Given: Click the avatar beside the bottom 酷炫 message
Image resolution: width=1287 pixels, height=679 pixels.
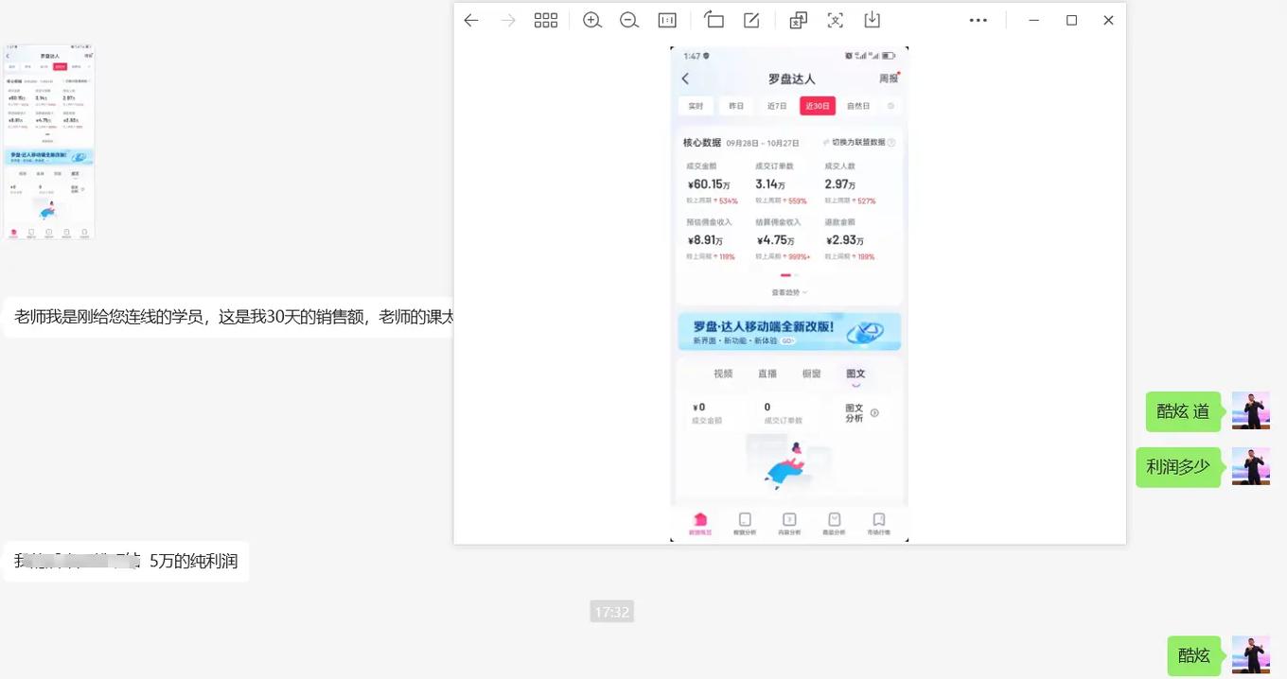Looking at the screenshot, I should [1250, 654].
